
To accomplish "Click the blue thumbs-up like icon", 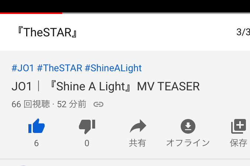I will (37, 126).
